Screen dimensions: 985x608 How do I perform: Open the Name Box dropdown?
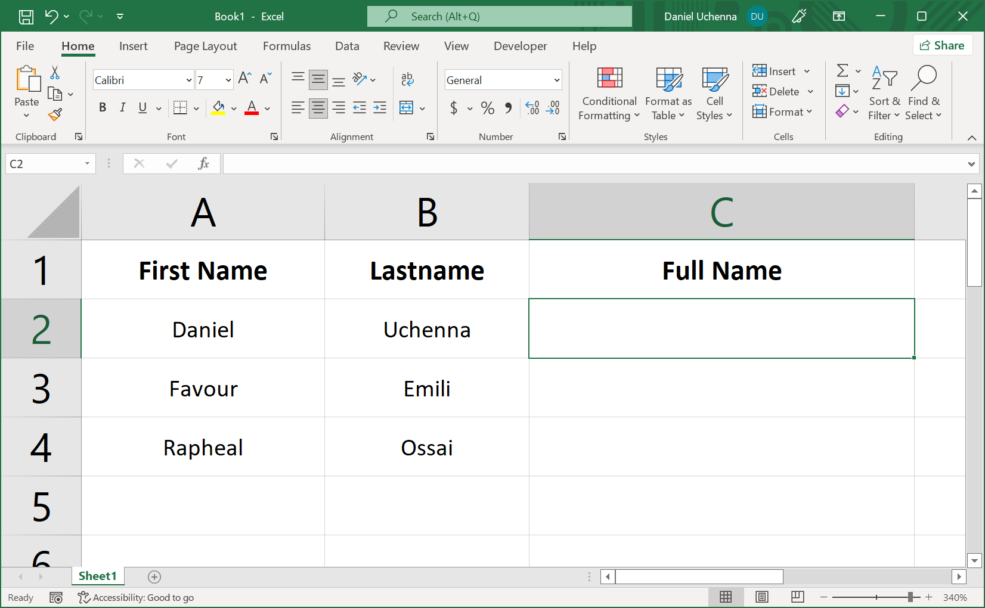[86, 163]
